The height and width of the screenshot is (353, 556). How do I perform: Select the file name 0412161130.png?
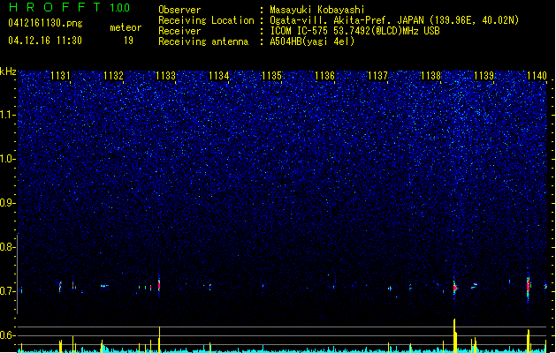[45, 23]
